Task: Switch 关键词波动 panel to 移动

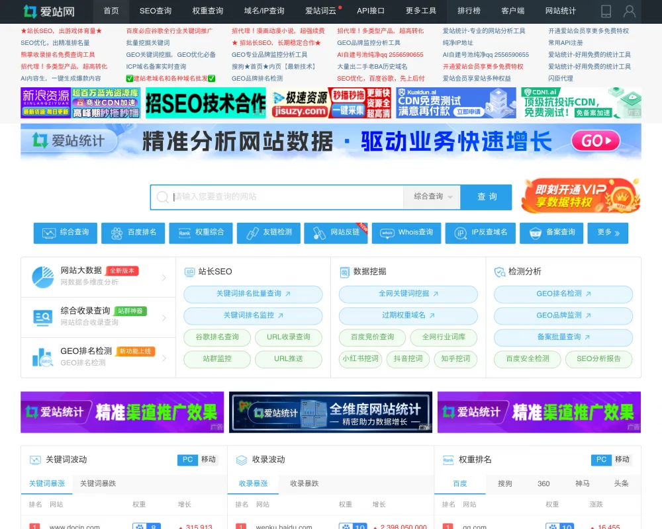Action: pyautogui.click(x=209, y=460)
